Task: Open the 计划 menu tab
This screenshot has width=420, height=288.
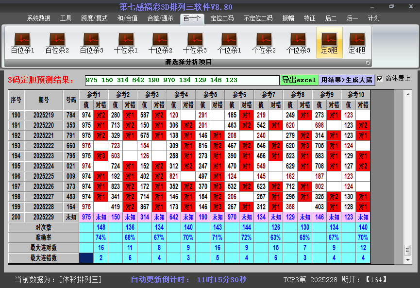Action: 373,18
